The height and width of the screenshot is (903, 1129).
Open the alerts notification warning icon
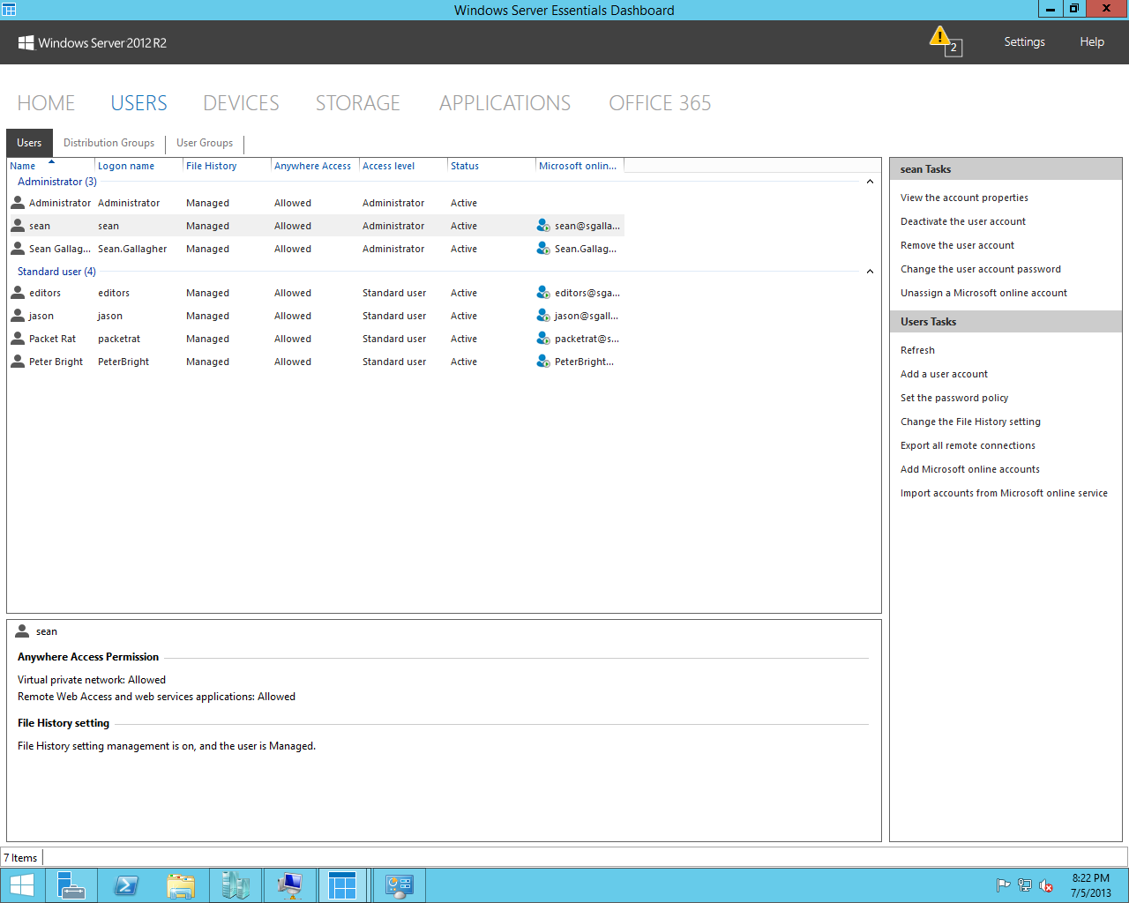coord(942,41)
